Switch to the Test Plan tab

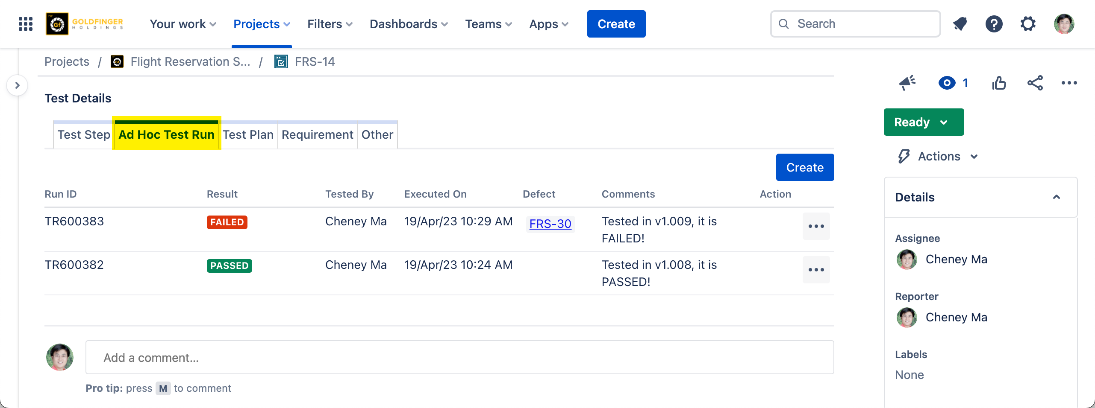coord(248,135)
